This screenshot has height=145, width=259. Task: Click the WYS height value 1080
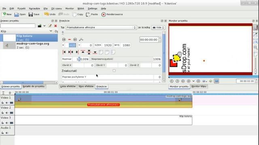click(x=126, y=45)
